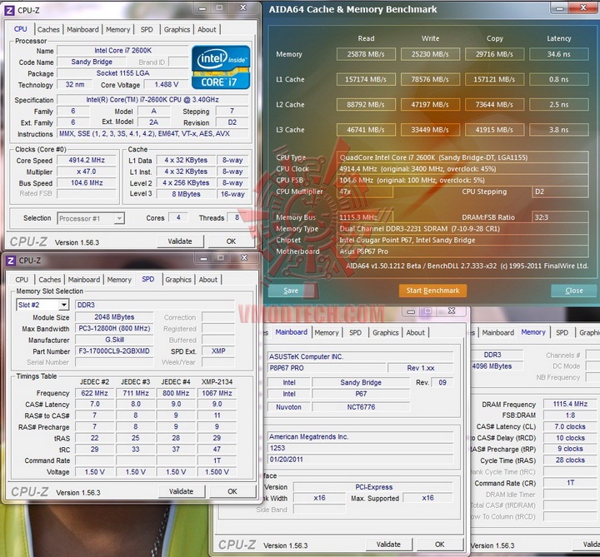Click the sensor chip value NCT6776

coord(361,407)
